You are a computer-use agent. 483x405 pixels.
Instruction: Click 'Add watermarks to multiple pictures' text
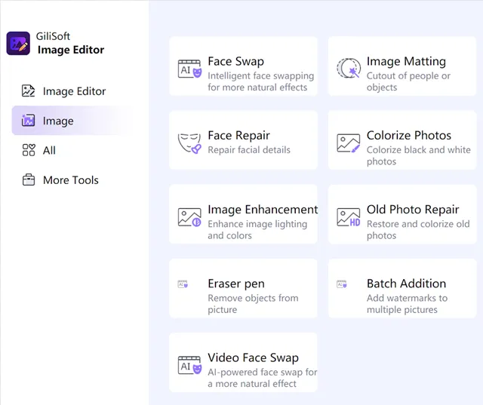408,304
